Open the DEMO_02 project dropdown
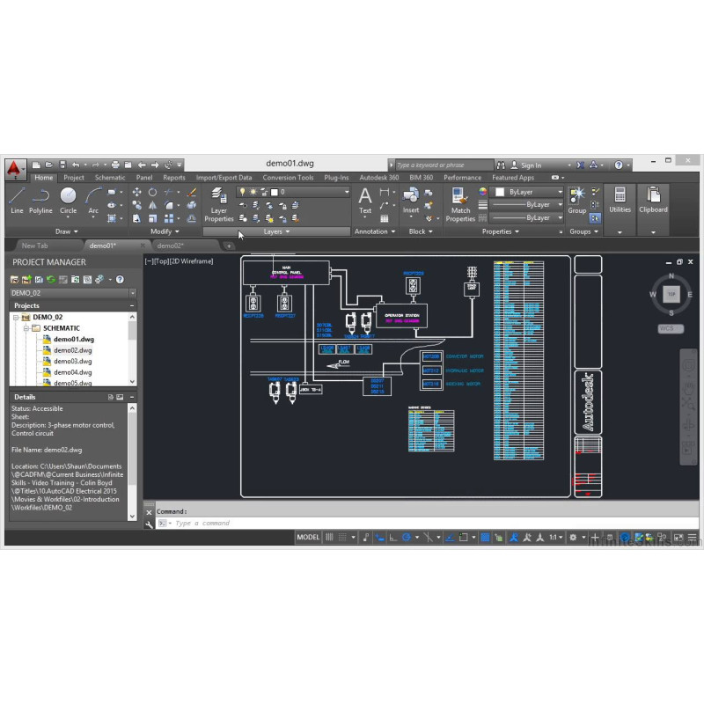704x704 pixels. tap(132, 292)
